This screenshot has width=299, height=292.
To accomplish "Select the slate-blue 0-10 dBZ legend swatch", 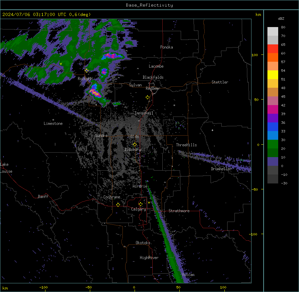I will [273, 162].
